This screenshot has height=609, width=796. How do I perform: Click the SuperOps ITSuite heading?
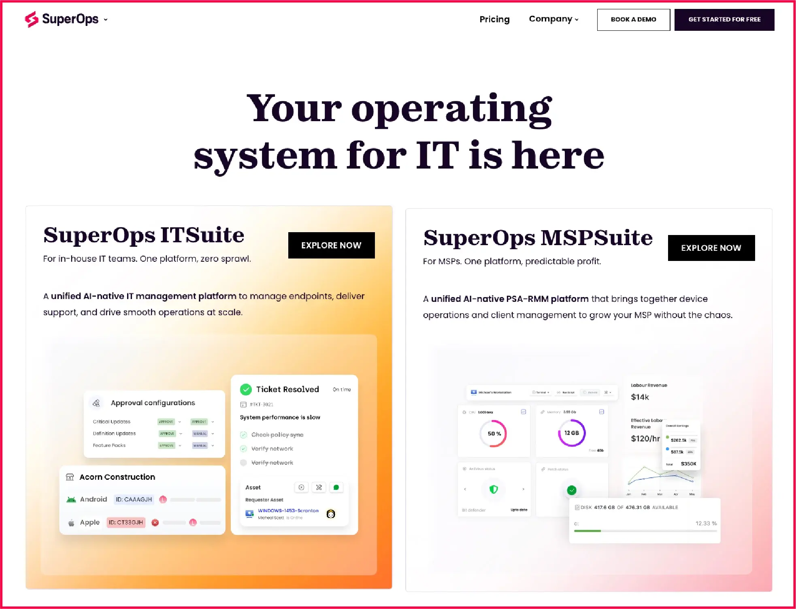coord(144,235)
